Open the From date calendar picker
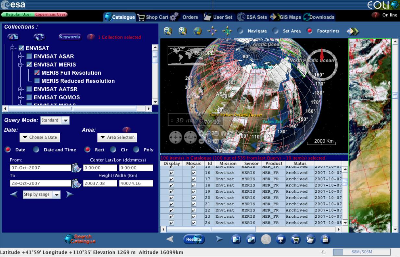The width and height of the screenshot is (400, 257). tap(77, 167)
